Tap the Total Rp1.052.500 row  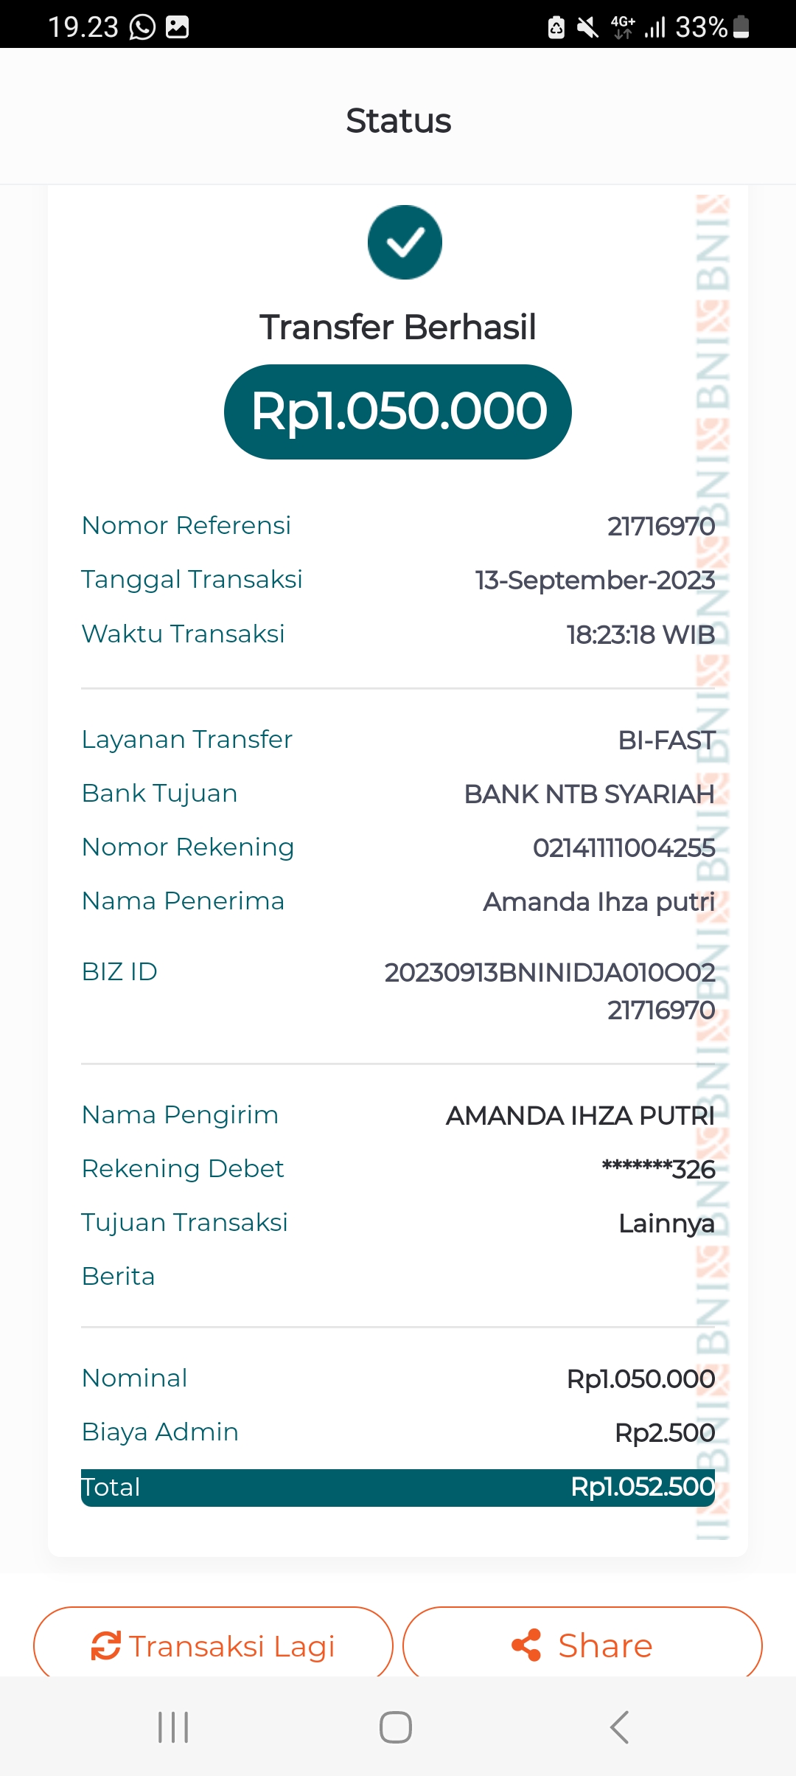pos(398,1487)
